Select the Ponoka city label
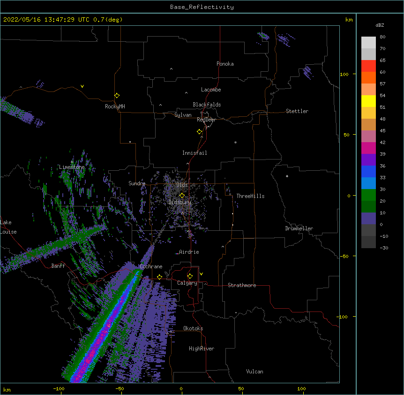This screenshot has height=395, width=404. coord(225,64)
